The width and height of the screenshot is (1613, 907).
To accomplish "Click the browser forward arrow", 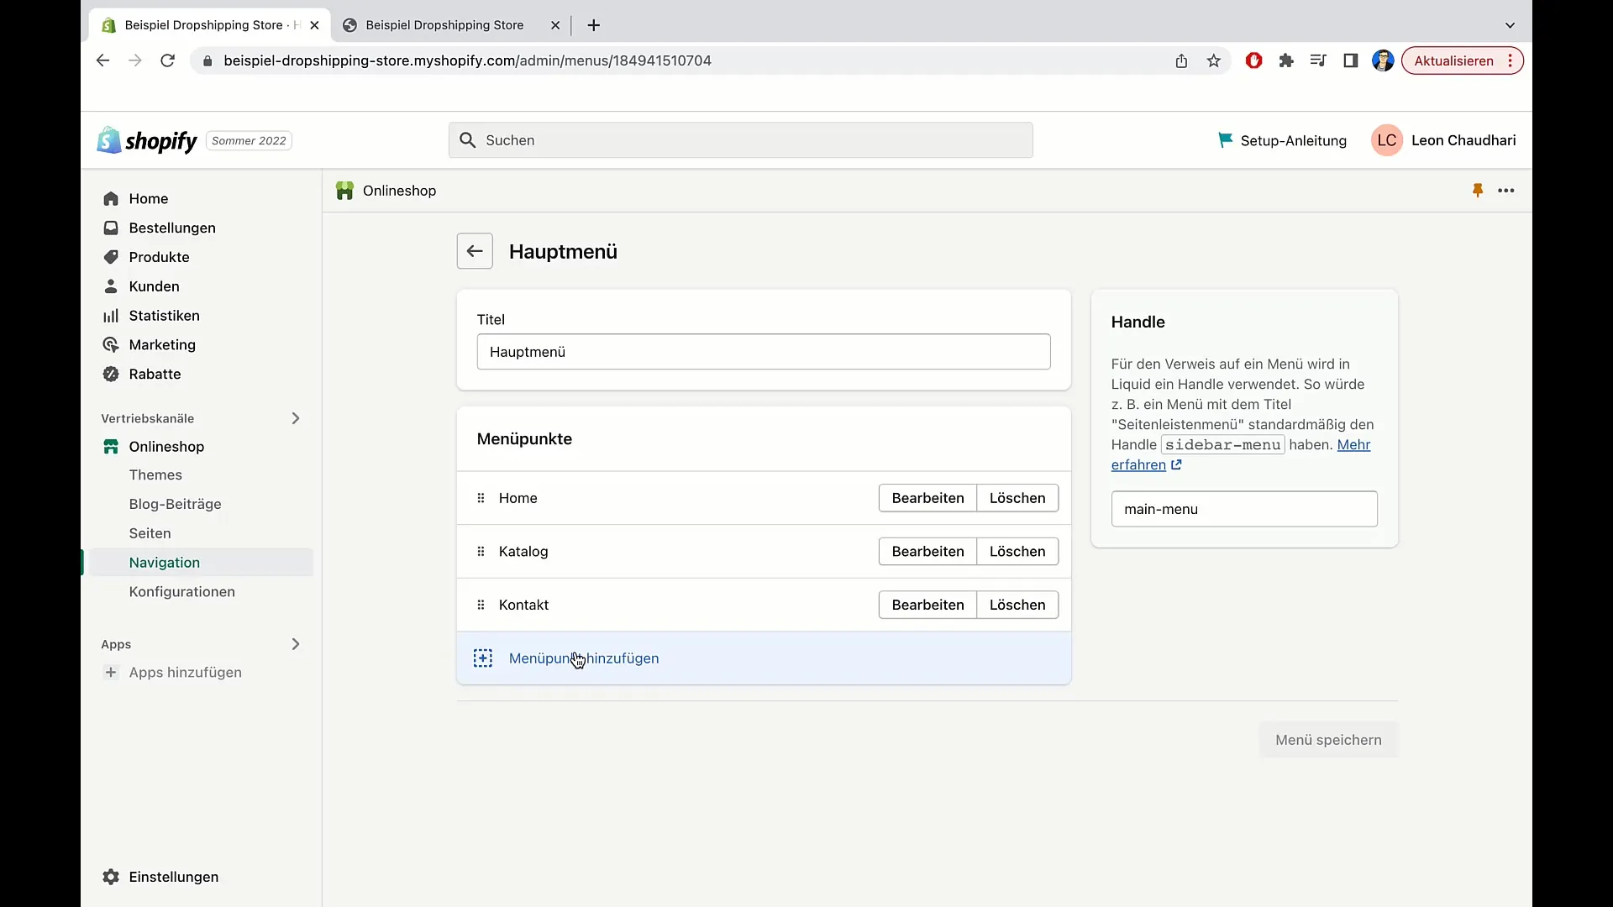I will click(134, 60).
